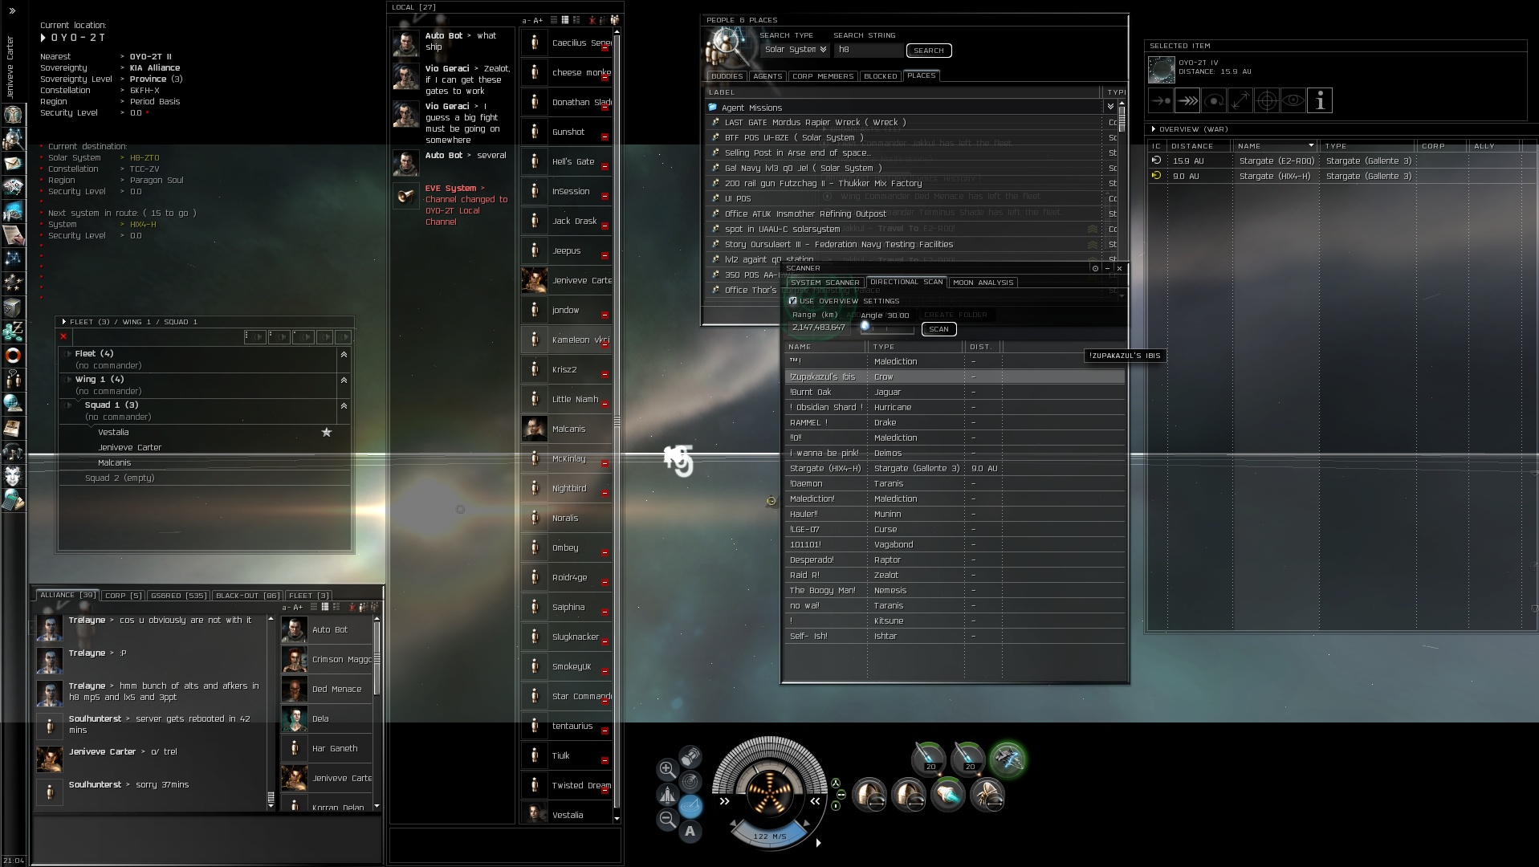Open the jukebox headphones icon
Viewport: 1539px width, 867px height.
13,451
